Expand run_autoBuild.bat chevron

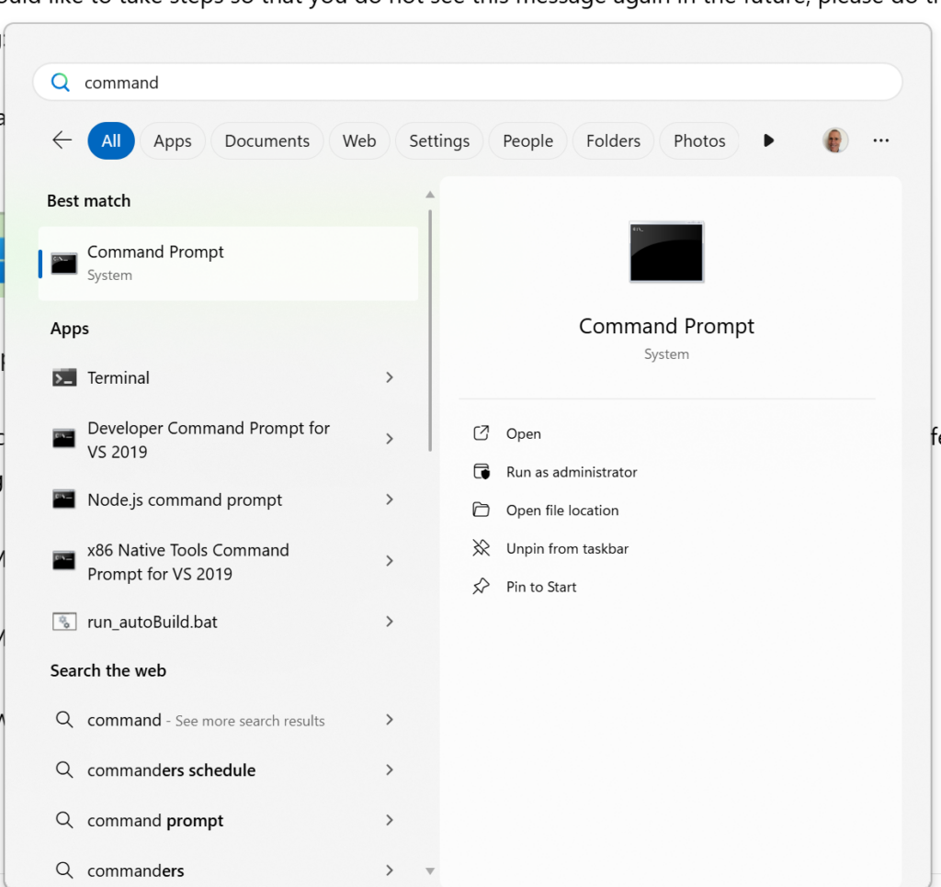pyautogui.click(x=390, y=622)
